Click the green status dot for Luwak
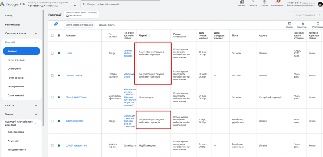The image size is (323, 157). tap(59, 53)
